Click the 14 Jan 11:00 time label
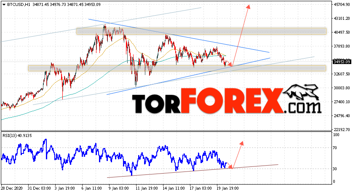The width and height of the screenshot is (353, 193). (174, 188)
